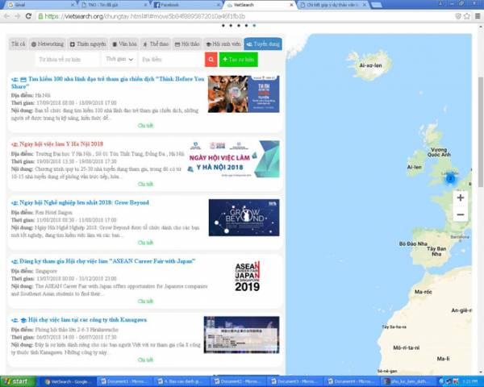Select the Hội sinh viên tab
Image resolution: width=484 pixels, height=387 pixels.
(x=226, y=44)
